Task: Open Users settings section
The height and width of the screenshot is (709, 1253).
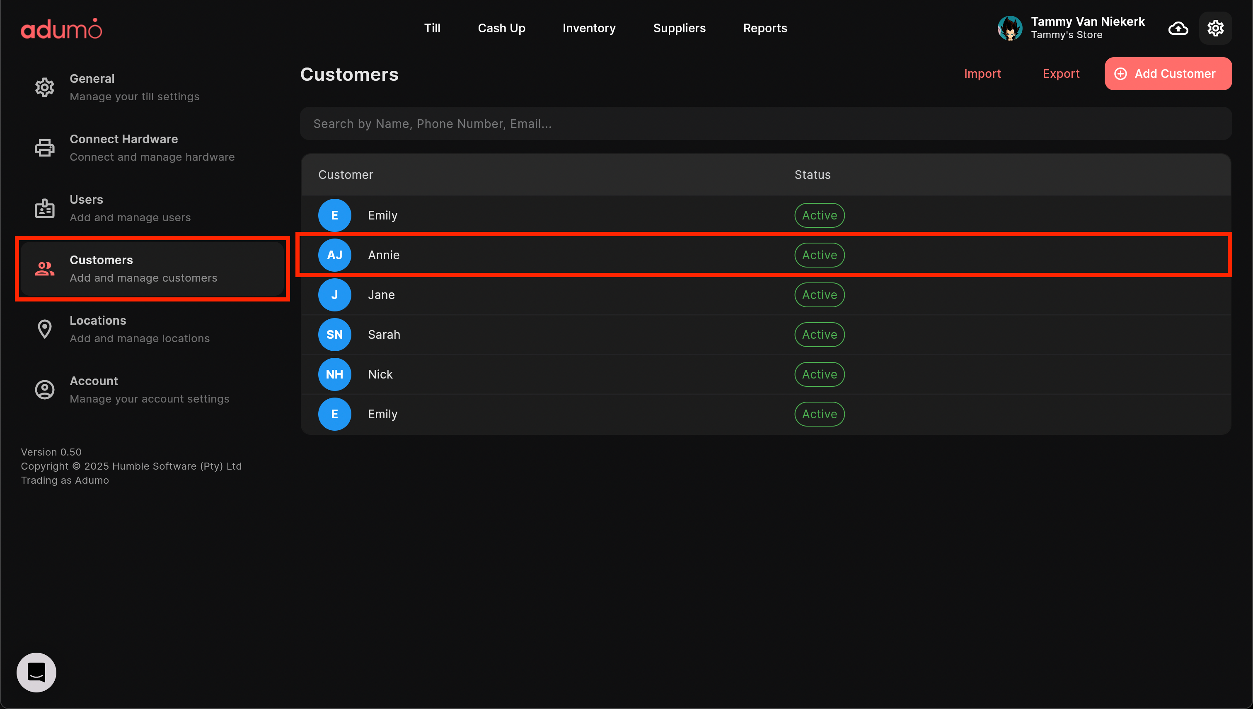Action: tap(152, 208)
